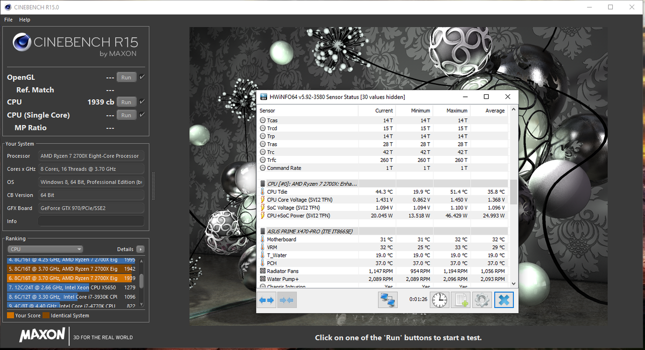This screenshot has height=350, width=645.
Task: Select the Intel Core i7-3930K ranking entry
Action: 71,297
